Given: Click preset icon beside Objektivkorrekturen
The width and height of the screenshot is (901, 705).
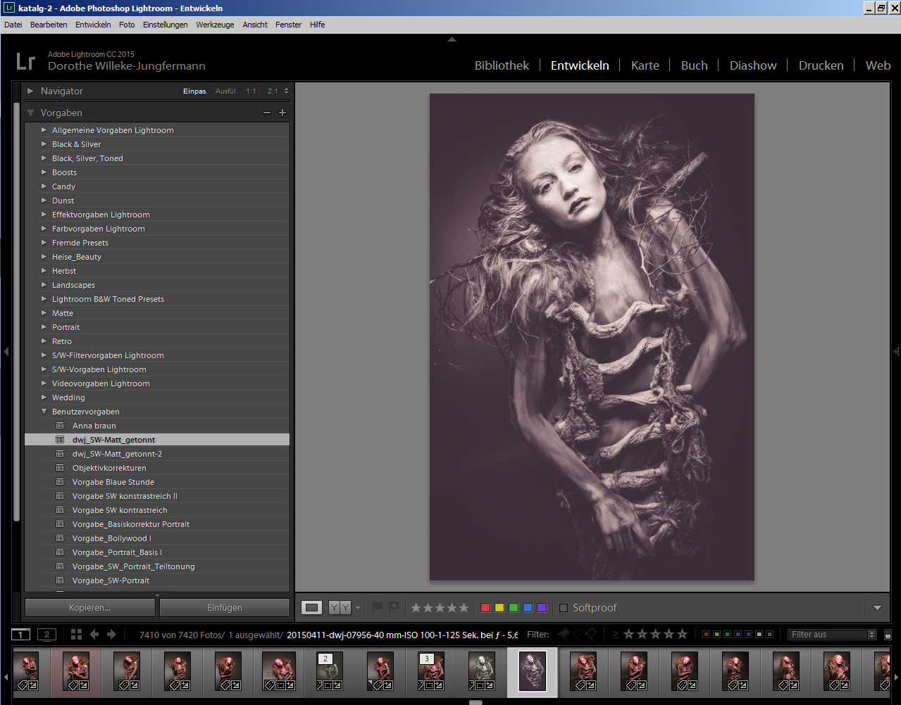Looking at the screenshot, I should pyautogui.click(x=60, y=468).
